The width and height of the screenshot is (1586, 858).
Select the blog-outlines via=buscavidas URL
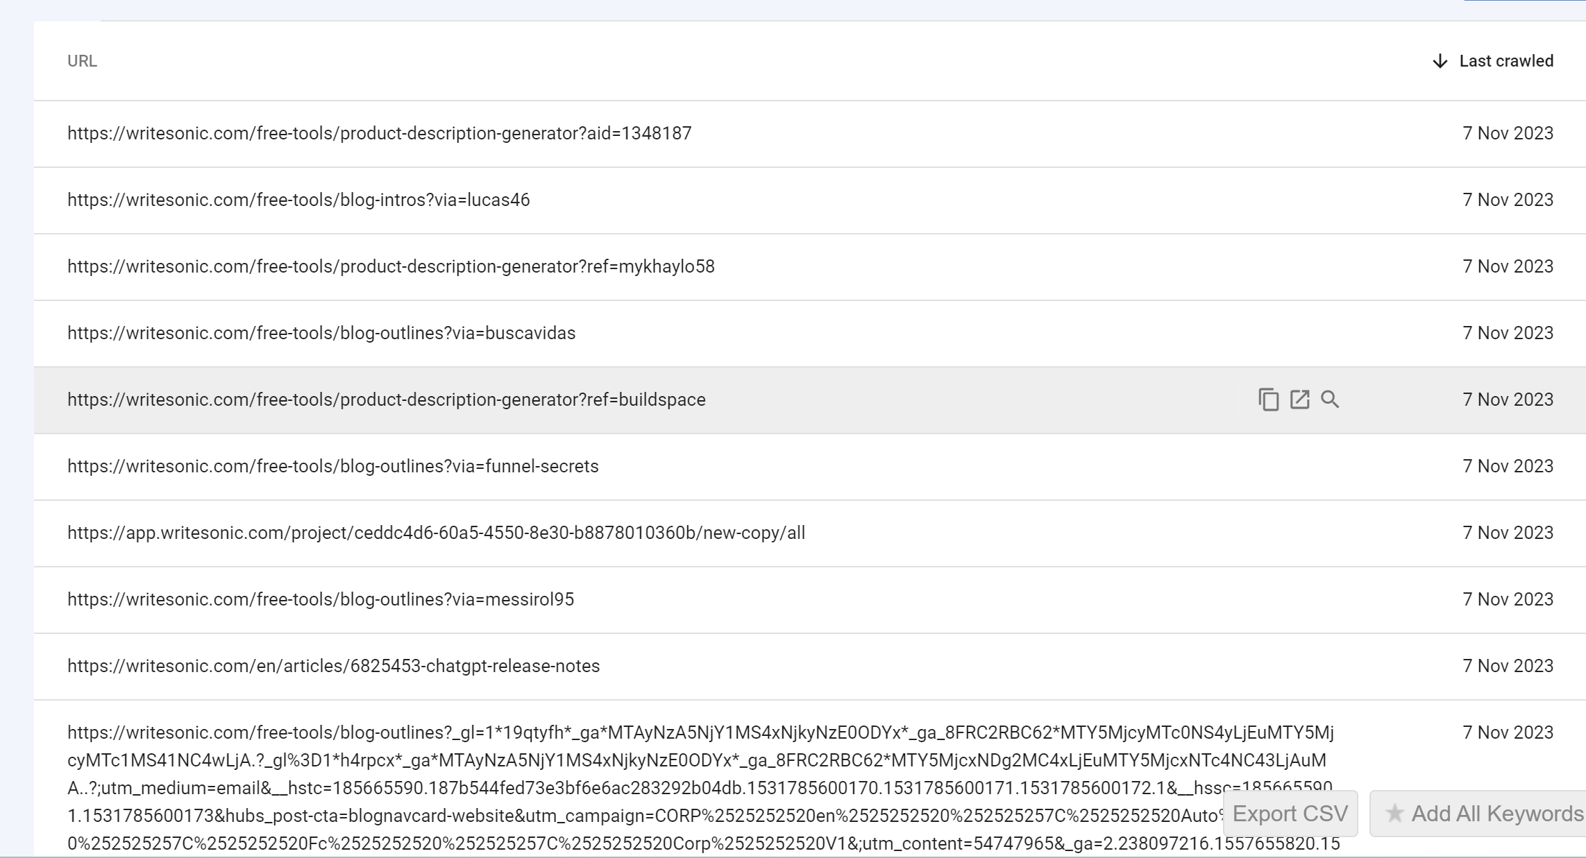[x=321, y=333]
